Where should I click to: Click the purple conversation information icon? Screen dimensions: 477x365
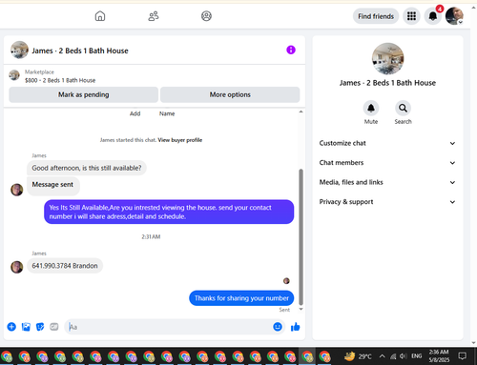coord(291,50)
